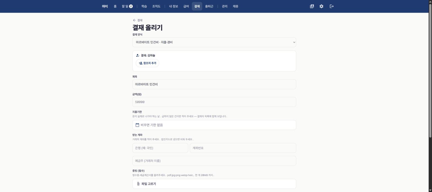Click the 참조자 추가 button
The height and width of the screenshot is (192, 432).
[x=147, y=63]
